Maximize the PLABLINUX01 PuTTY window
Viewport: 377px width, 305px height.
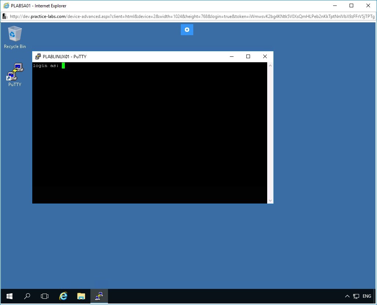pyautogui.click(x=248, y=56)
